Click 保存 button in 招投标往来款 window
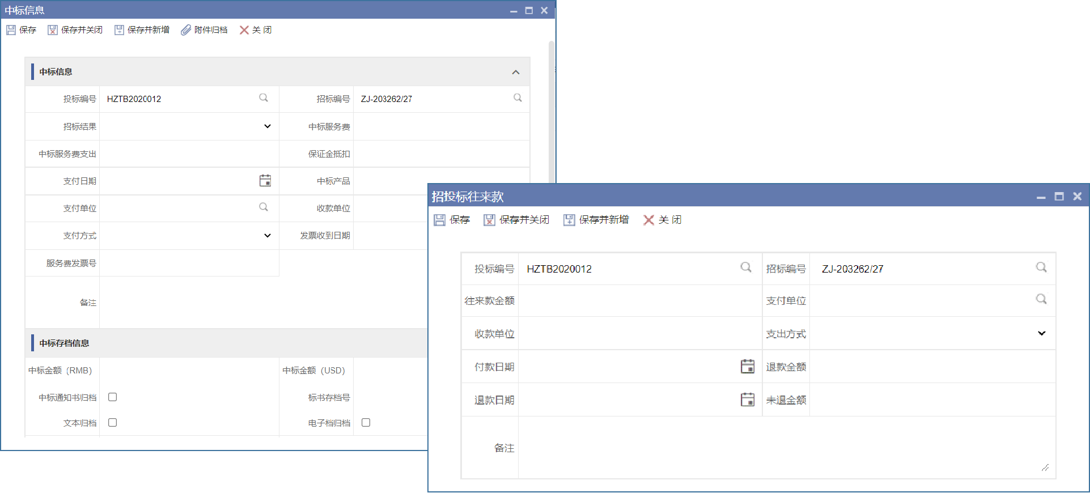This screenshot has width=1090, height=493. point(452,220)
